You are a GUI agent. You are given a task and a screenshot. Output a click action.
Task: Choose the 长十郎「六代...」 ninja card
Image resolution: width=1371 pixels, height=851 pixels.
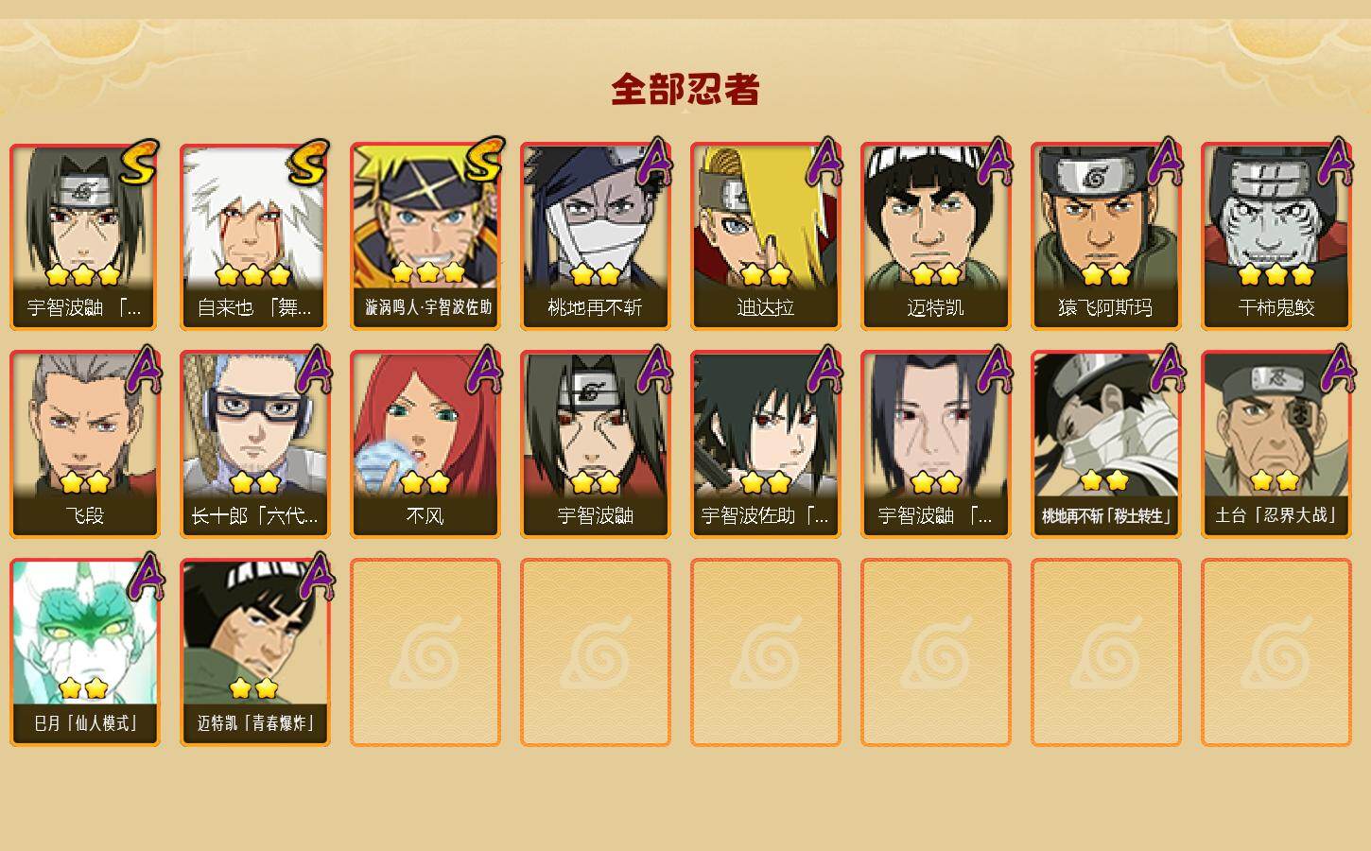click(x=255, y=444)
